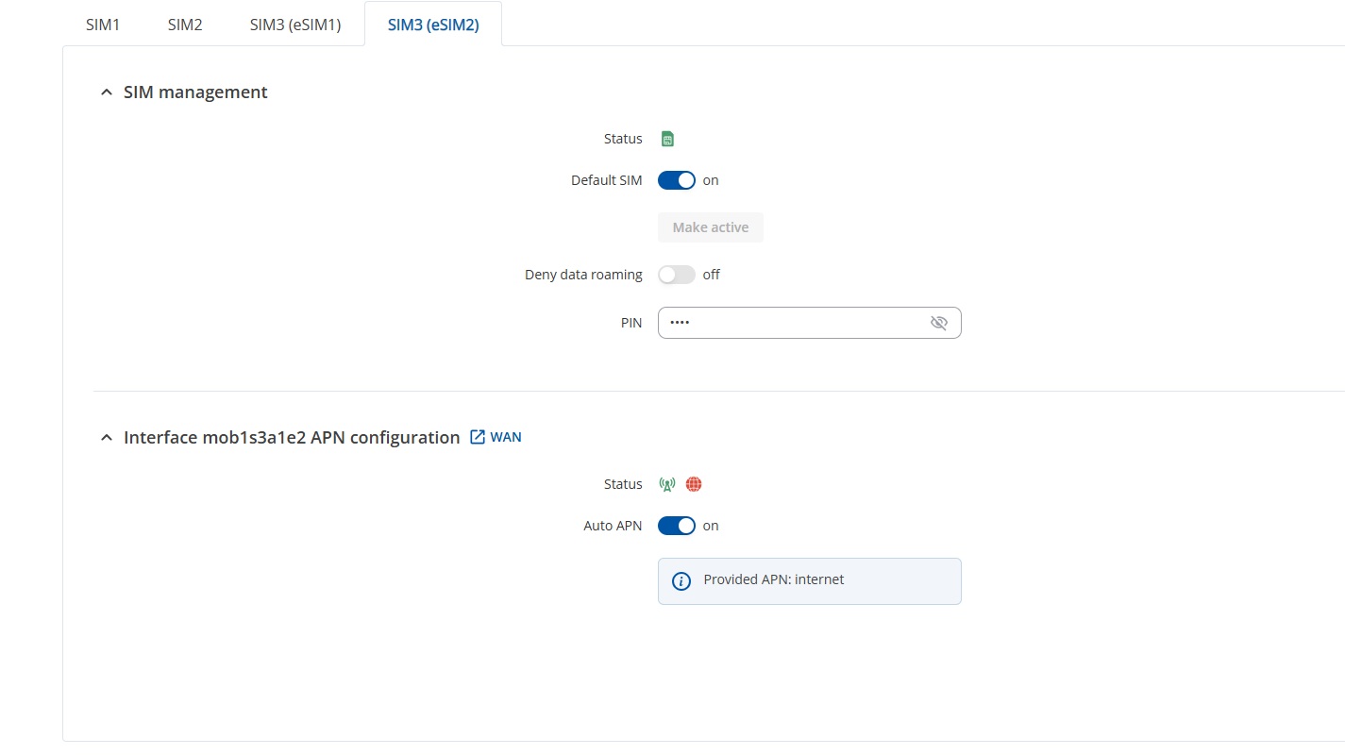
Task: Click the 'Default SIM' label
Action: pyautogui.click(x=607, y=180)
